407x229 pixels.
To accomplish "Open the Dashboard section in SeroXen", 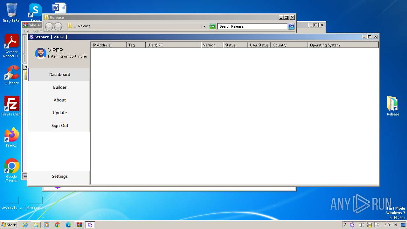I will click(59, 74).
